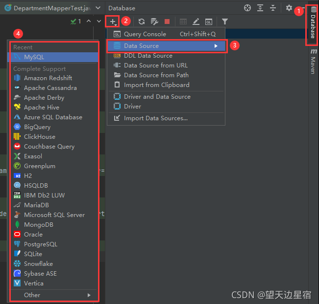Click the crosshair Select Opened File icon
This screenshot has width=319, height=304.
[x=247, y=8]
